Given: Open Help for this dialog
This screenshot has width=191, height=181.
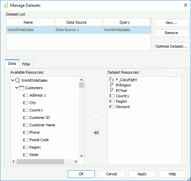Looking at the screenshot, I should (172, 174).
